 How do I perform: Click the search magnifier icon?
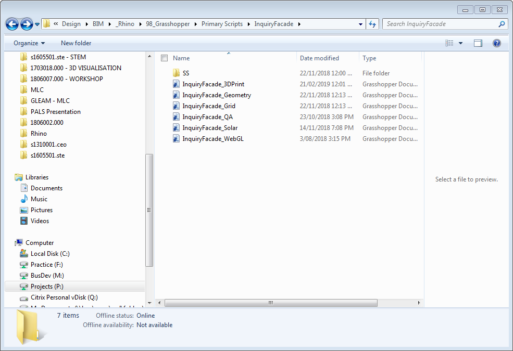click(x=502, y=24)
